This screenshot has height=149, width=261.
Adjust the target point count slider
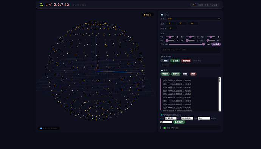point(187,45)
